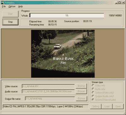The height and width of the screenshot is (115, 126).
Task: Browse for the video source file
Action: 81,86
